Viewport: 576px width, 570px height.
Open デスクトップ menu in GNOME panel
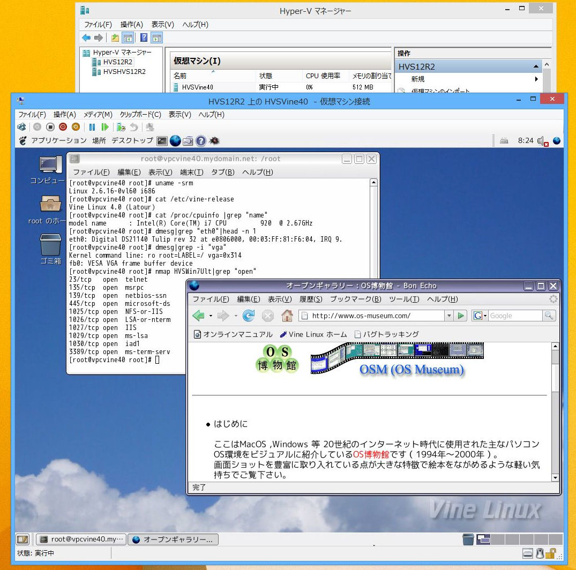(132, 141)
